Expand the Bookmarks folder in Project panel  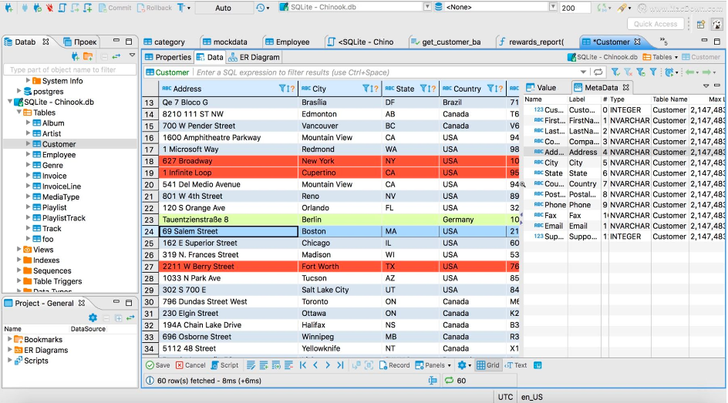[10, 339]
